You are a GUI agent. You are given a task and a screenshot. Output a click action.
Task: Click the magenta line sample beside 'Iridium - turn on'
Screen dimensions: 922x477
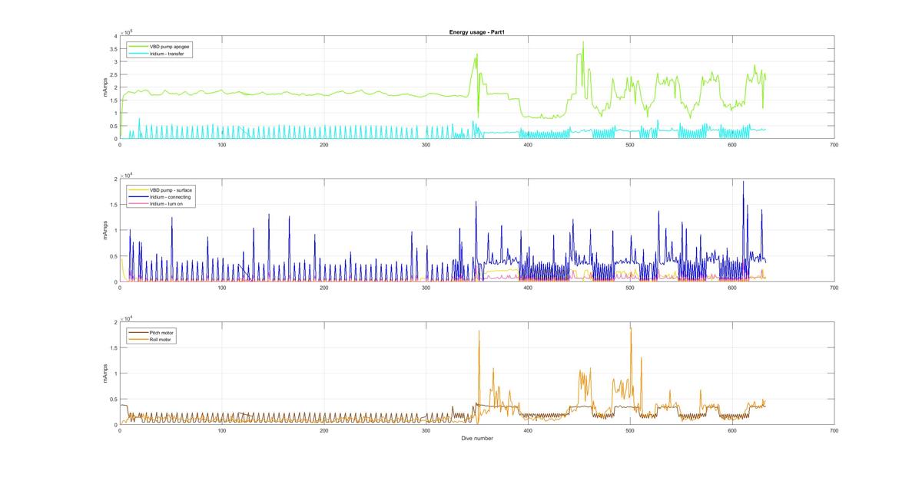(x=138, y=204)
